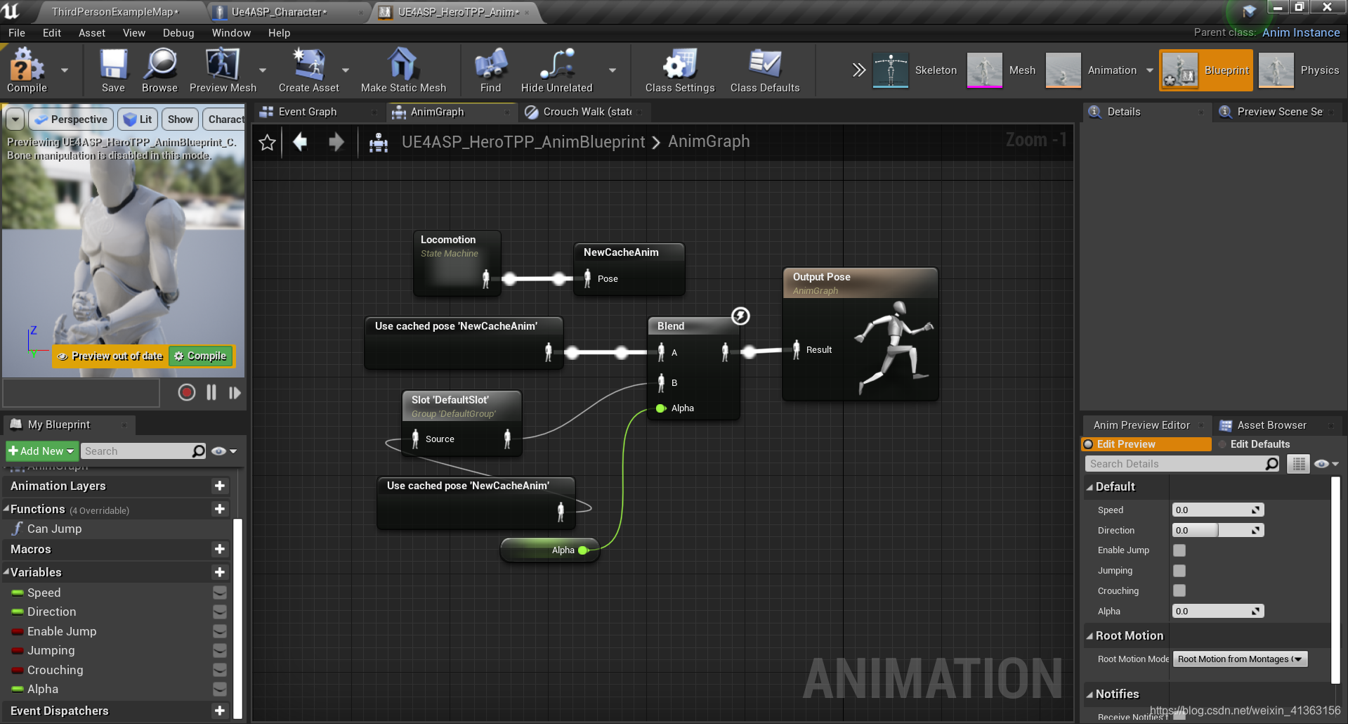The image size is (1348, 724).
Task: Open Root Motion Mode dropdown
Action: 1241,659
